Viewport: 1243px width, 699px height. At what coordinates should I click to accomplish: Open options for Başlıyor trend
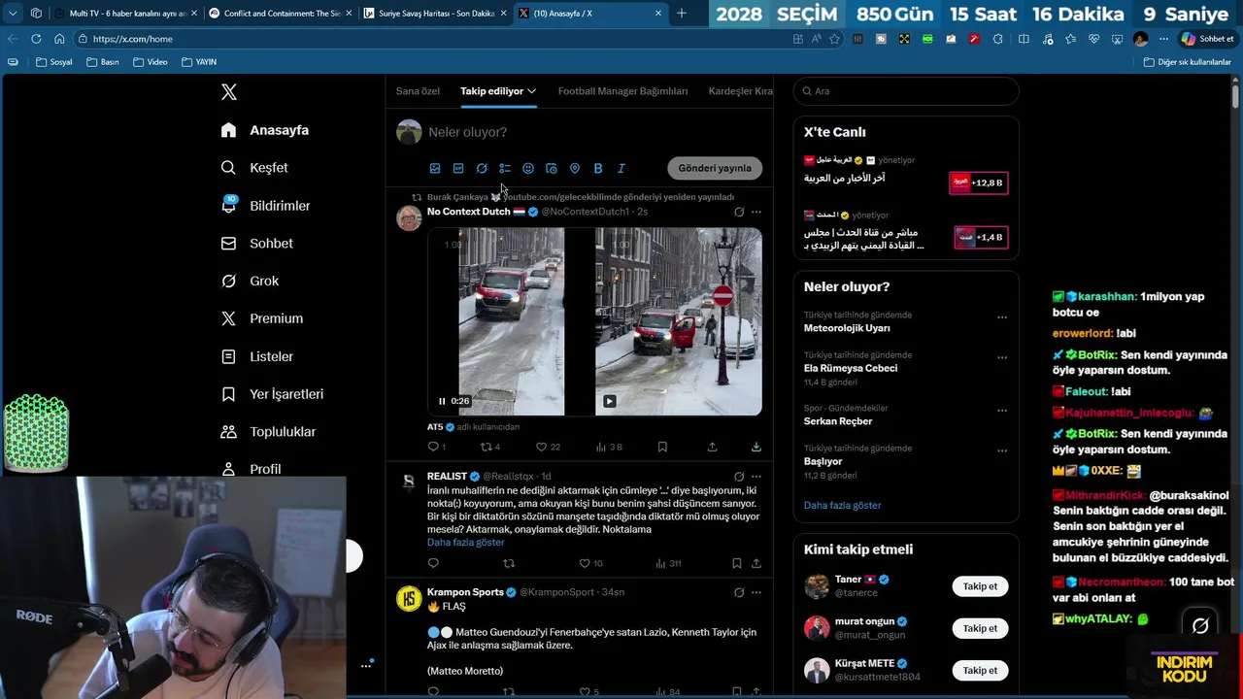(x=1002, y=449)
